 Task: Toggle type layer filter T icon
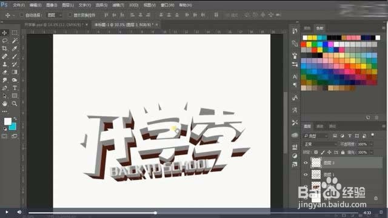(350, 136)
